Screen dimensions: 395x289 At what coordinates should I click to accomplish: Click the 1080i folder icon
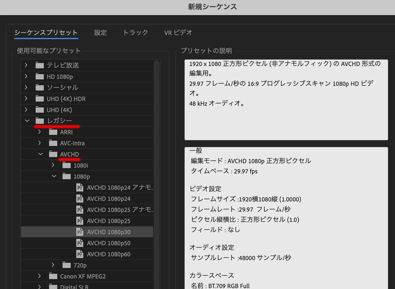click(66, 165)
